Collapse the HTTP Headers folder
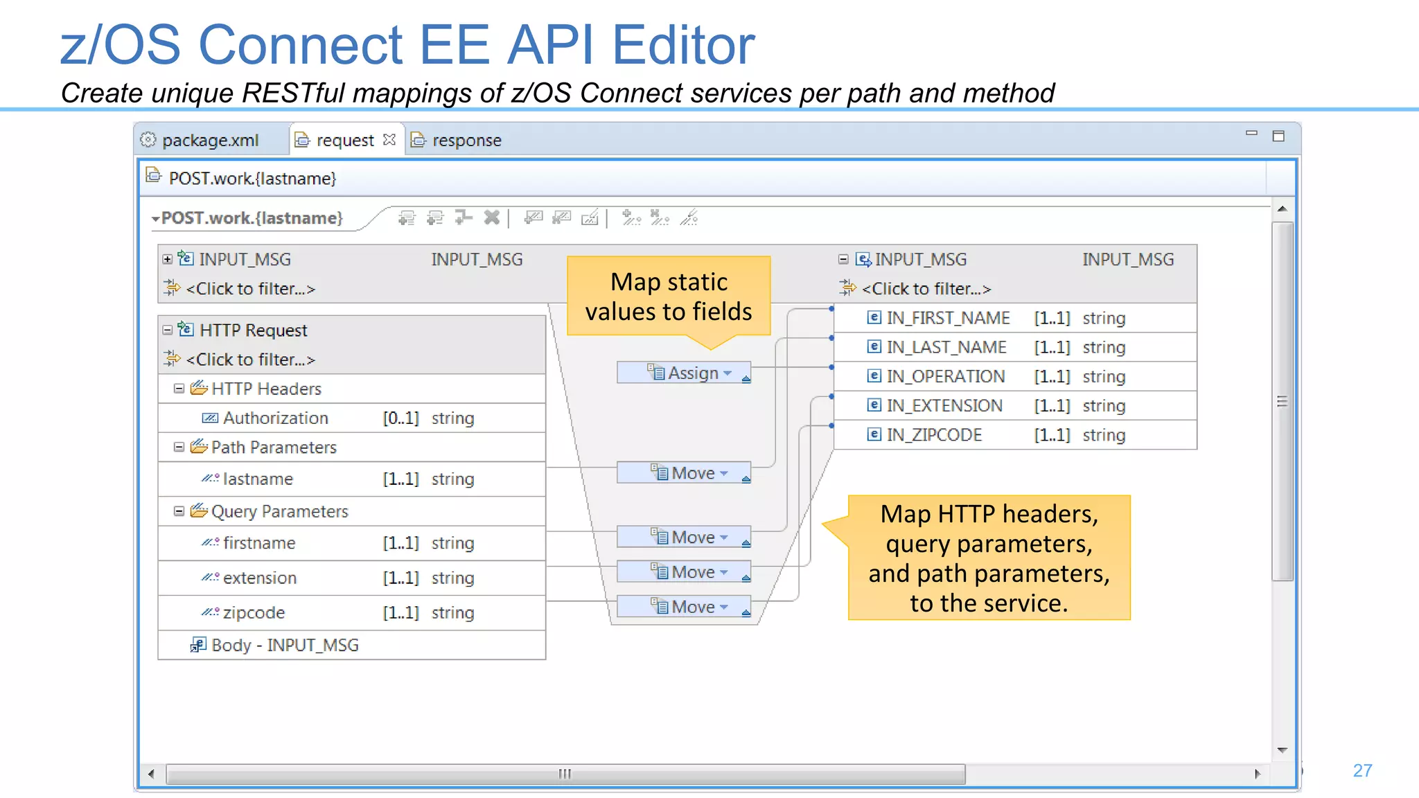The height and width of the screenshot is (798, 1419). click(179, 389)
